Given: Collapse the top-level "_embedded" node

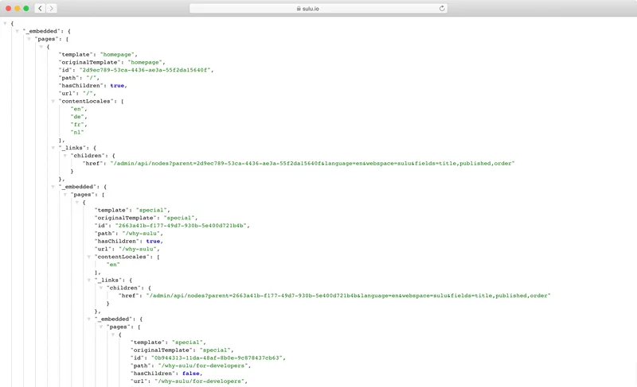Looking at the screenshot, I should [x=18, y=32].
